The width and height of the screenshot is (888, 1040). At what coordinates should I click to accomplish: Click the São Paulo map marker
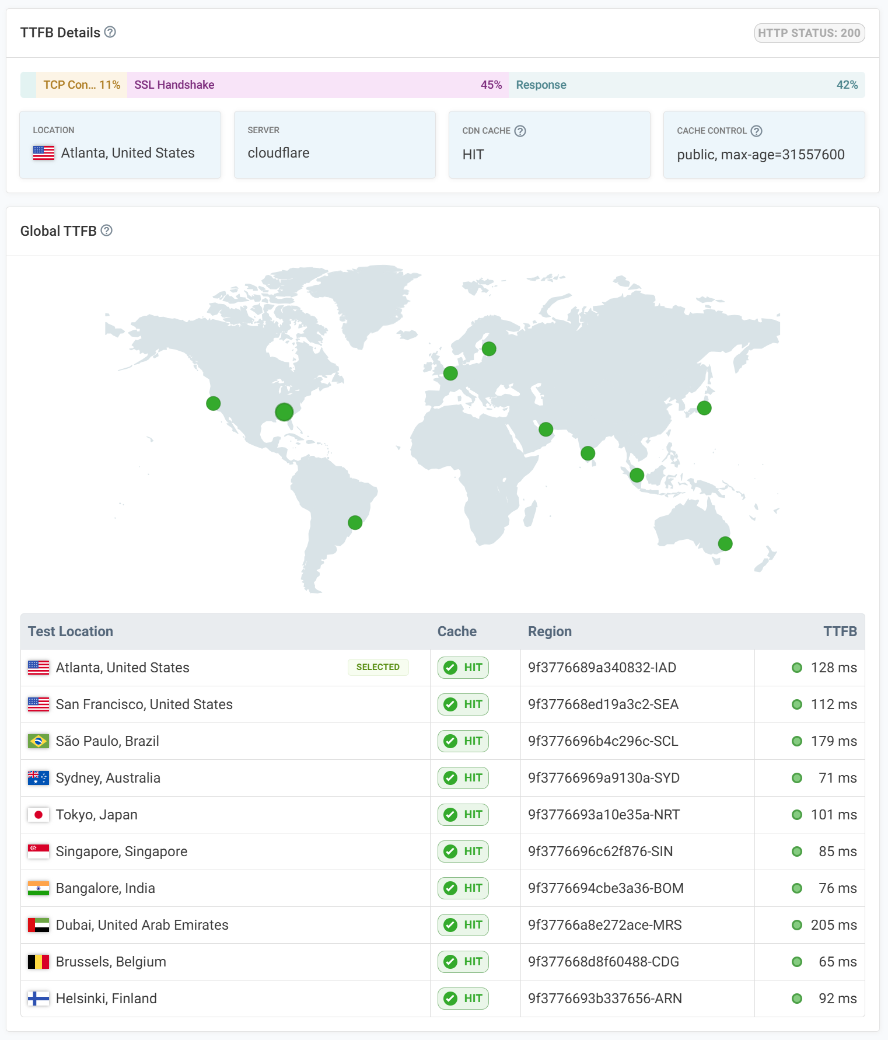355,522
